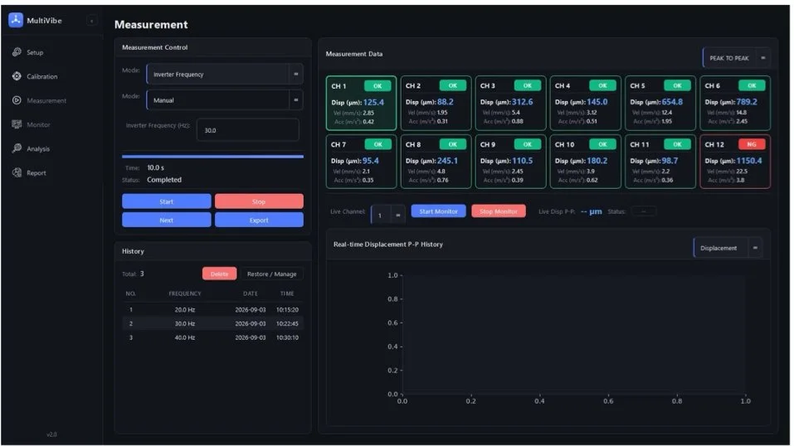Screen dimensions: 794x446
Task: Open the Displacement chart type dropdown
Action: click(x=728, y=248)
